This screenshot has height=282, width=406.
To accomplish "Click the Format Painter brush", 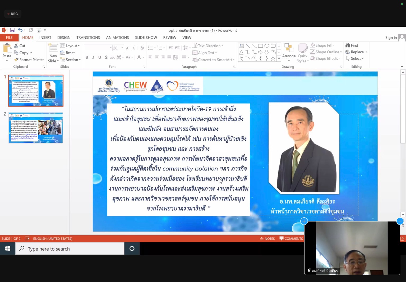I will coord(29,60).
